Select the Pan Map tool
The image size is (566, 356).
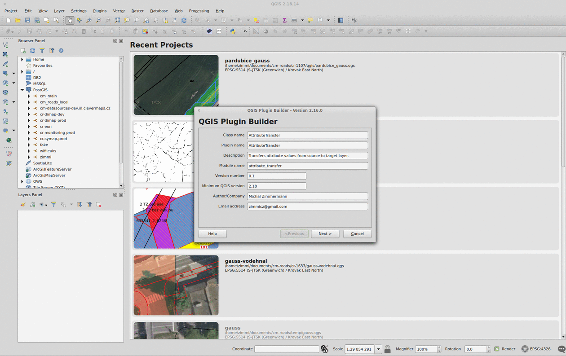[70, 20]
